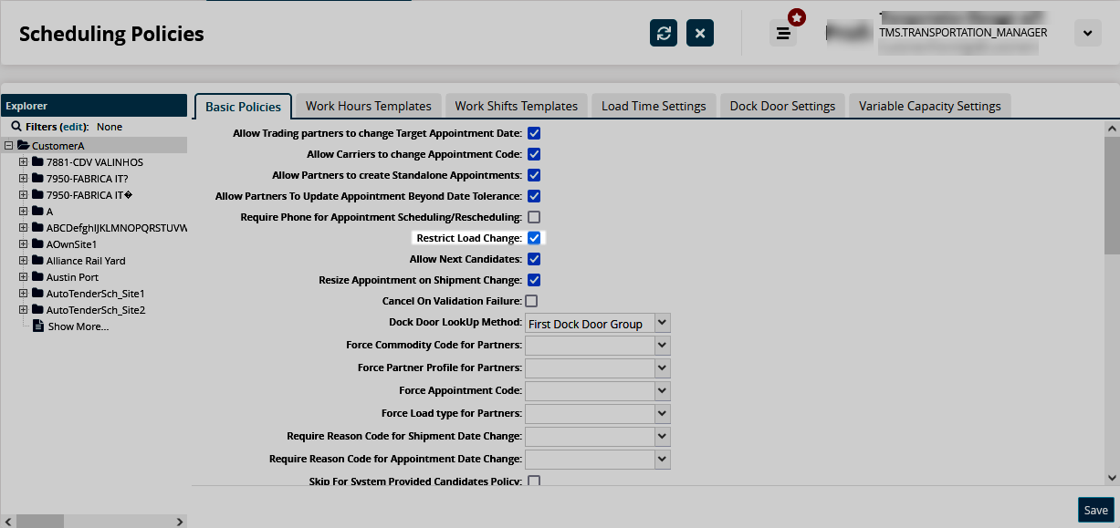Collapse the CustomerA tree node
1120x528 pixels.
click(x=8, y=146)
